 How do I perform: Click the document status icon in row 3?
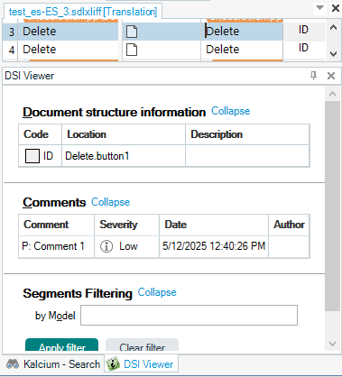(x=132, y=32)
